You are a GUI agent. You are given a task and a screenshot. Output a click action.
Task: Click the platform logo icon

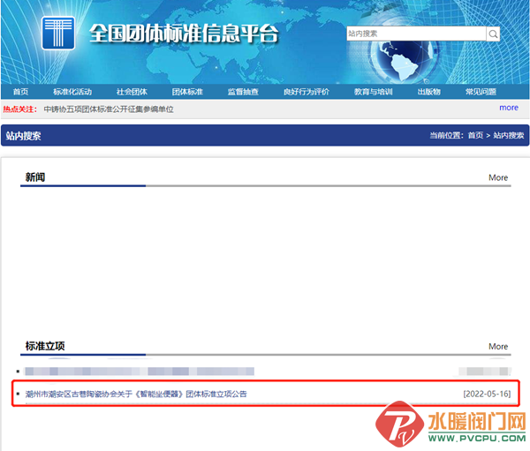coord(58,34)
